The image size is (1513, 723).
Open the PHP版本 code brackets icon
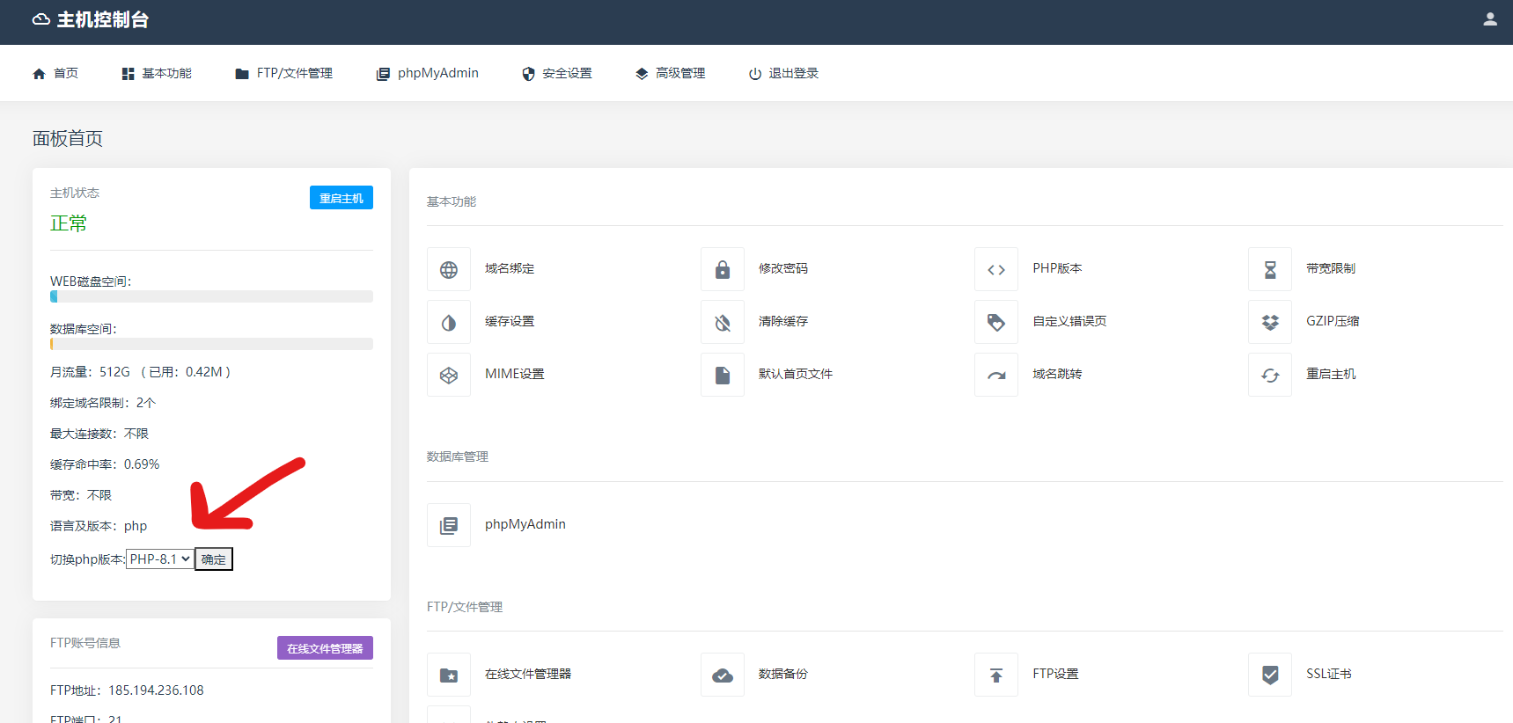coord(996,269)
